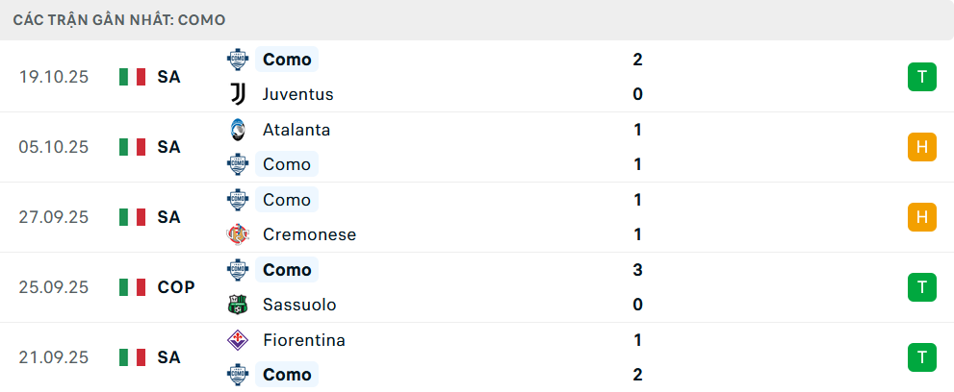Click green T badge for Juventus match
954x392 pixels.
click(921, 77)
